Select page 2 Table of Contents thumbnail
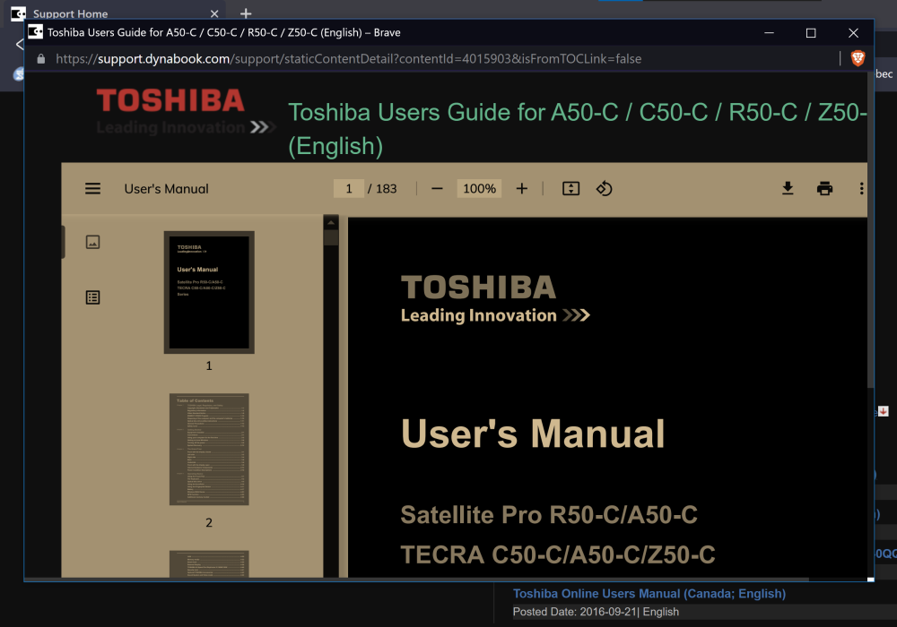 tap(209, 449)
